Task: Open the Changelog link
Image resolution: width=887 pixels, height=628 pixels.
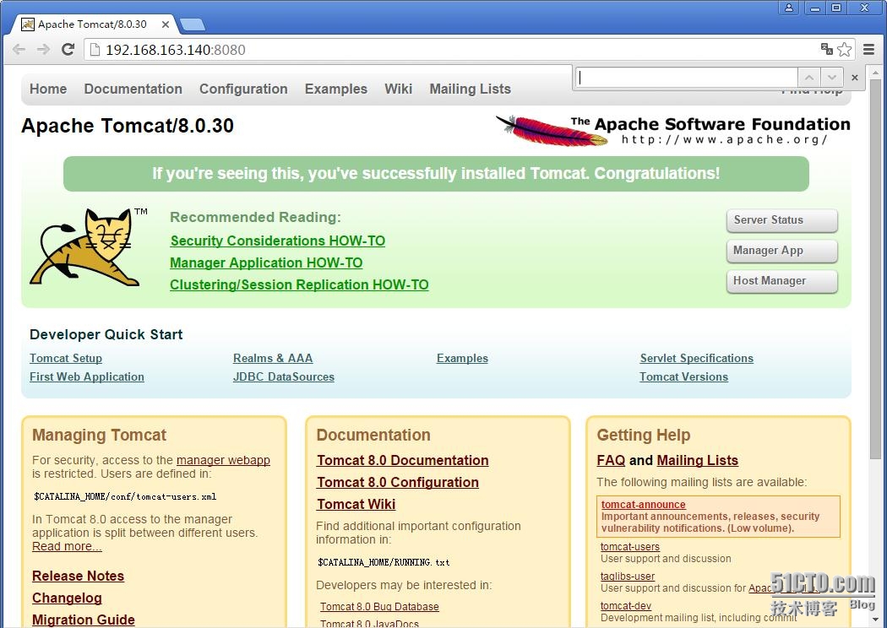Action: (x=67, y=598)
